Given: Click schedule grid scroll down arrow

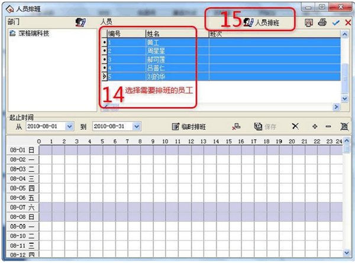Looking at the screenshot, I should pos(346,252).
